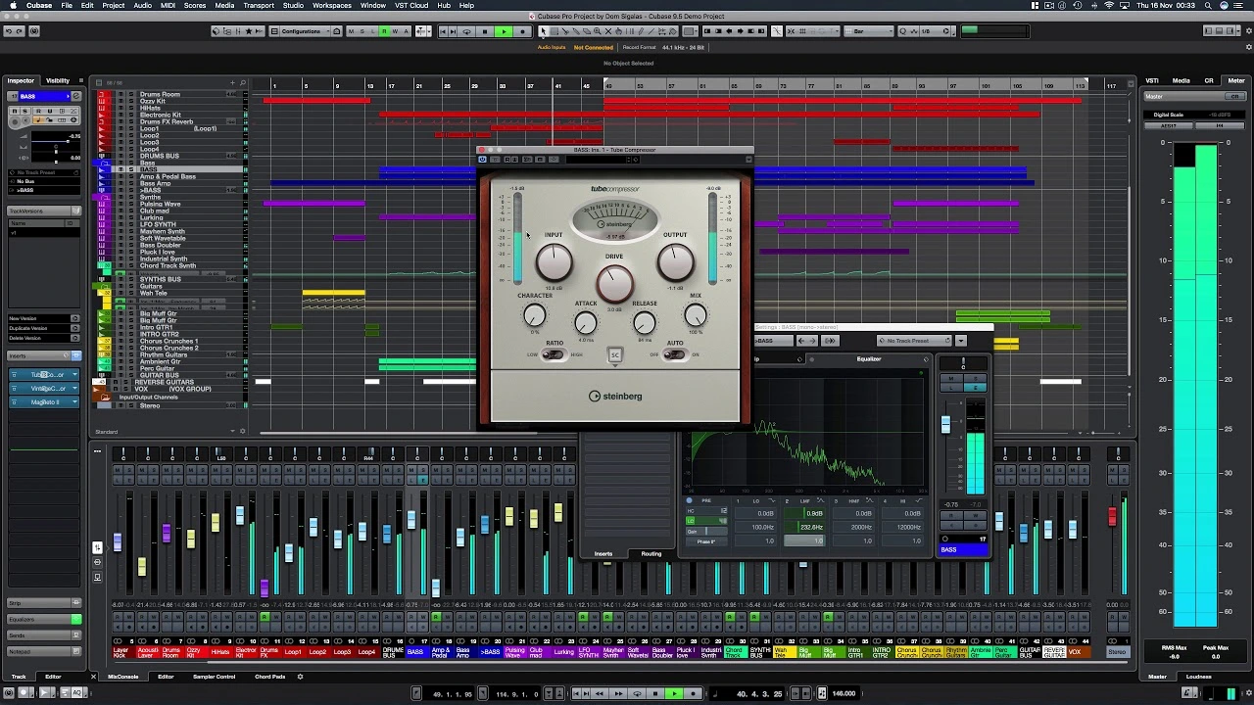Select the Zoom tool in the toolbar

click(599, 31)
